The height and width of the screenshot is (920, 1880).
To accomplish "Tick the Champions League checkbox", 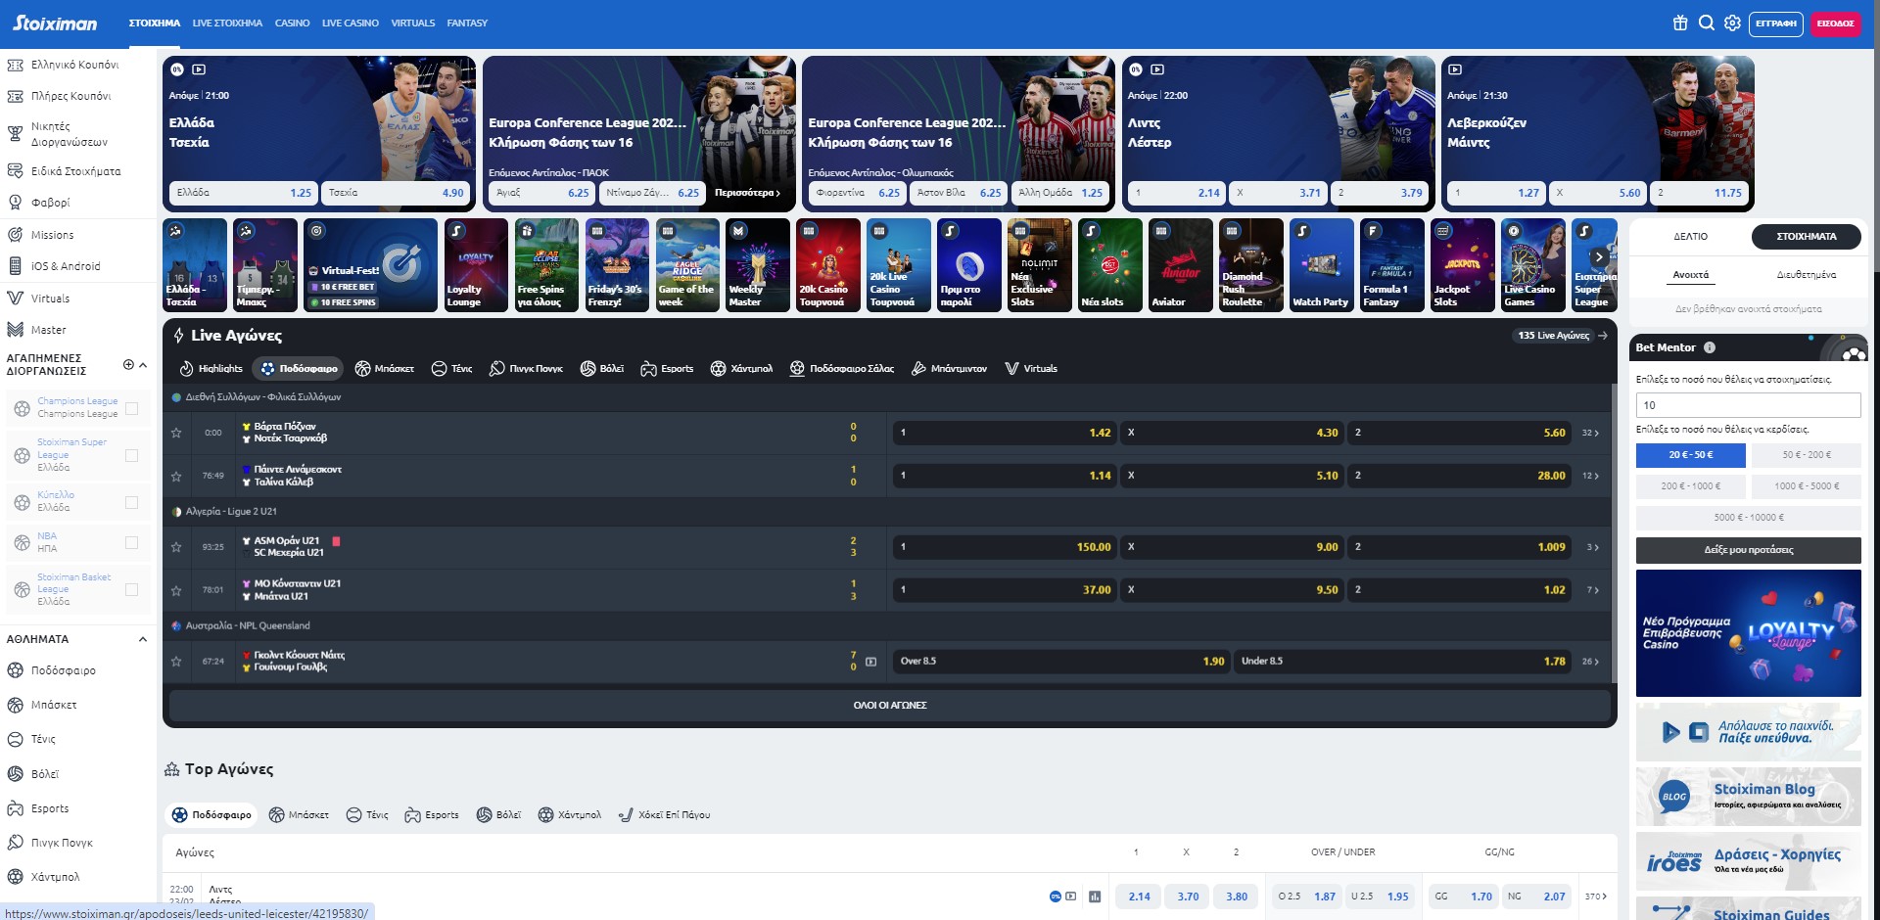I will click(x=132, y=408).
